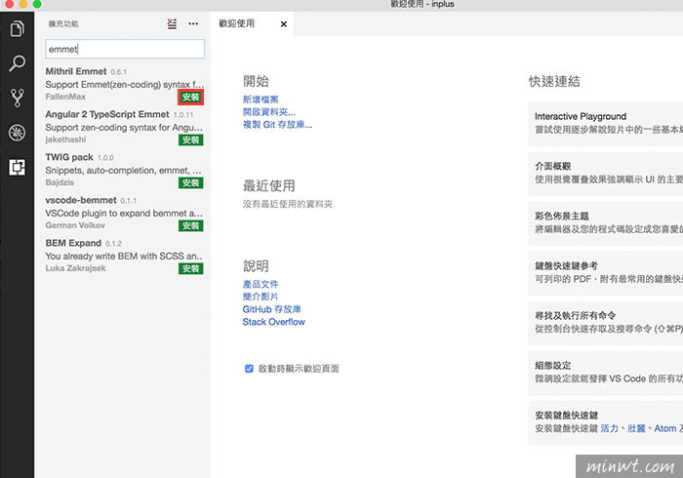Viewport: 683px width, 478px height.
Task: Open the Source Control git icon
Action: point(17,98)
